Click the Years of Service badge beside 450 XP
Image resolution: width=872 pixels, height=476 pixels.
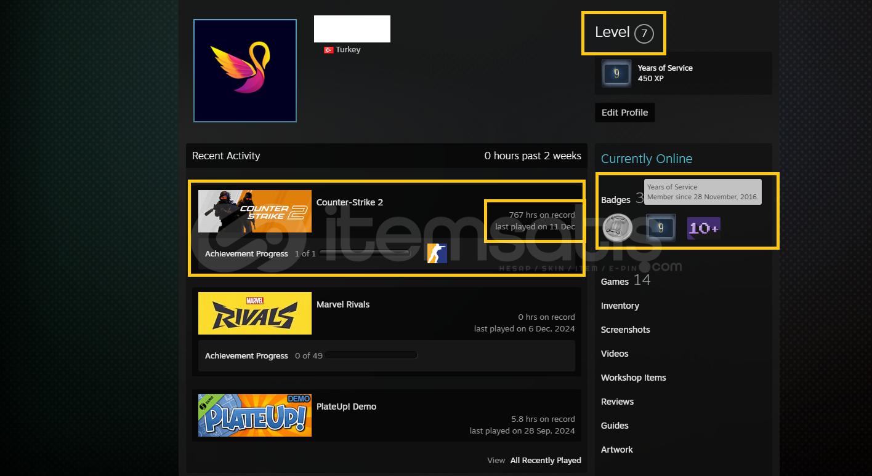pyautogui.click(x=616, y=74)
